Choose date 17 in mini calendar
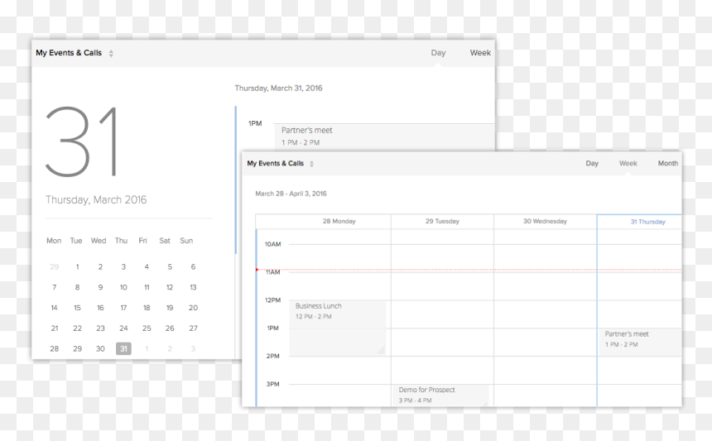This screenshot has width=712, height=441. coord(123,308)
